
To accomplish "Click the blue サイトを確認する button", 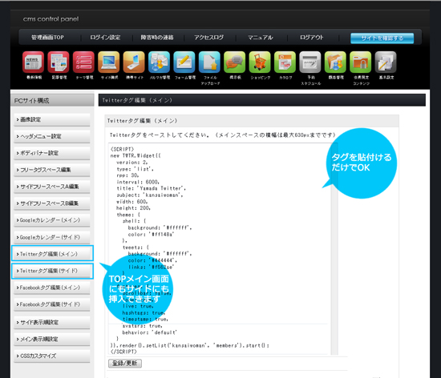I will [x=382, y=38].
